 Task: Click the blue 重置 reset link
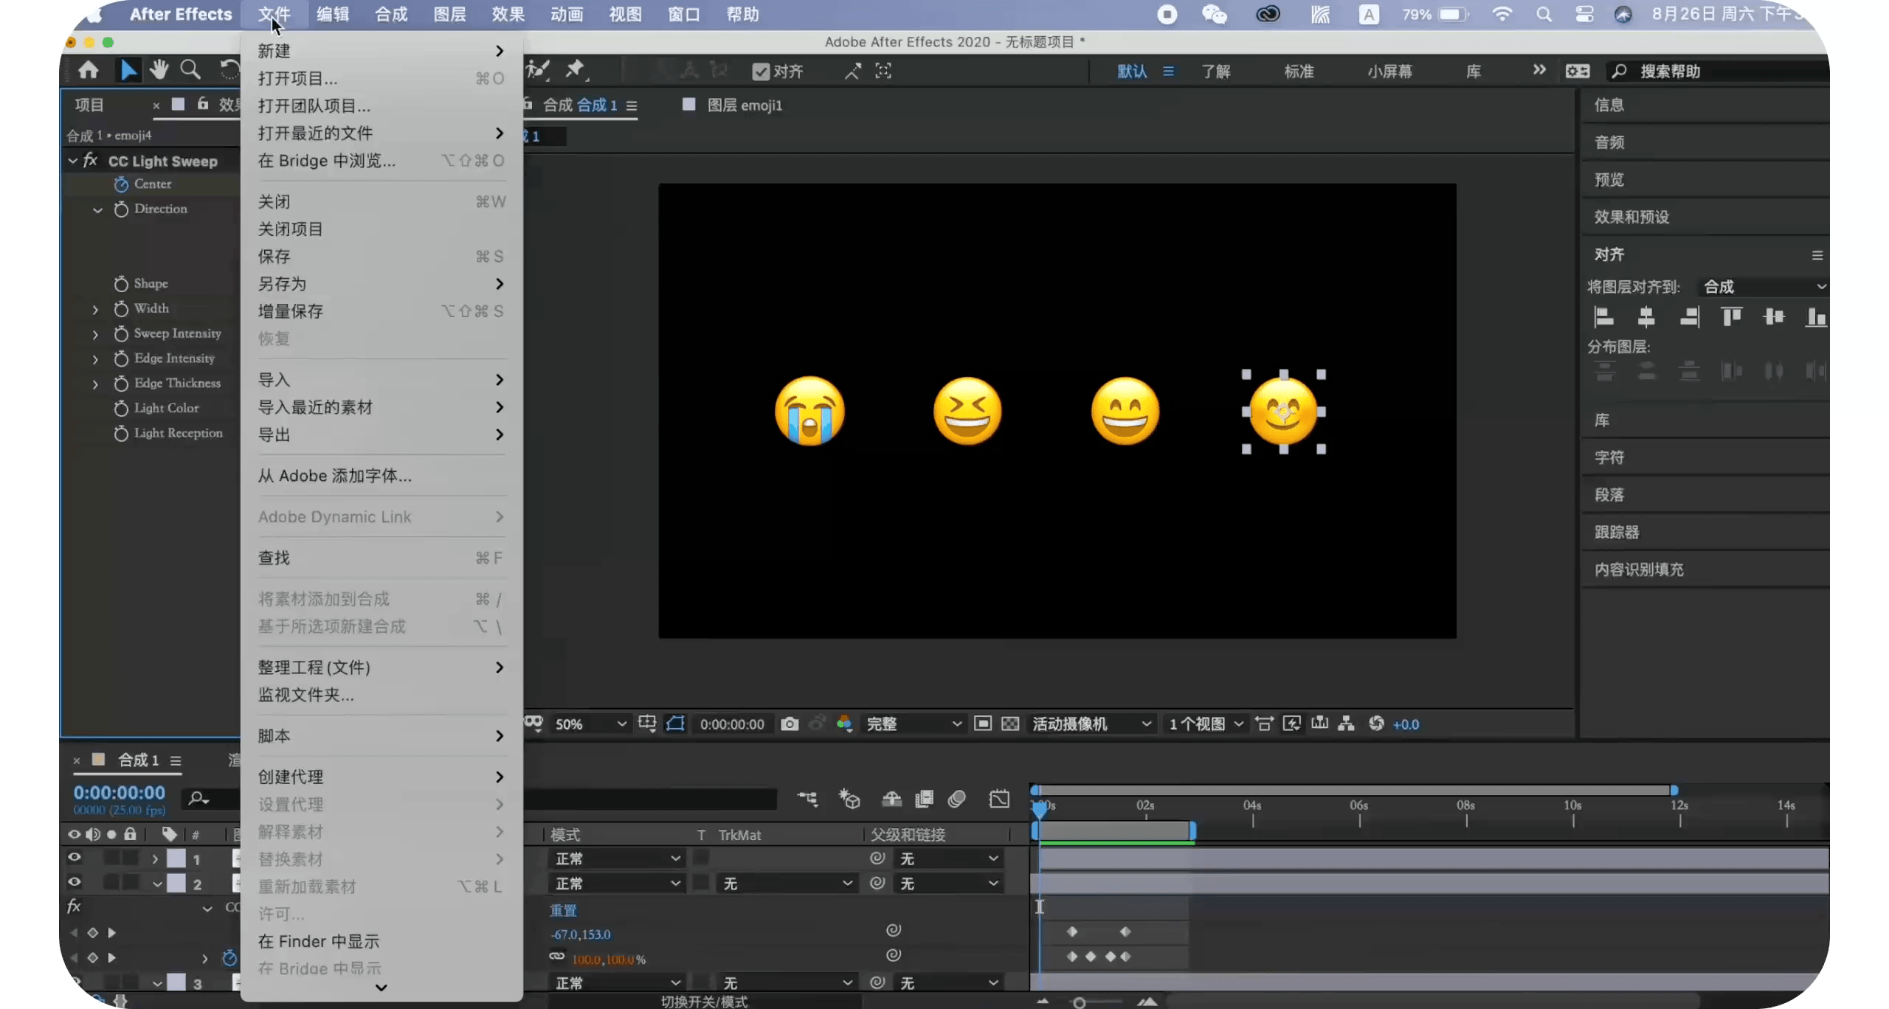click(x=563, y=910)
